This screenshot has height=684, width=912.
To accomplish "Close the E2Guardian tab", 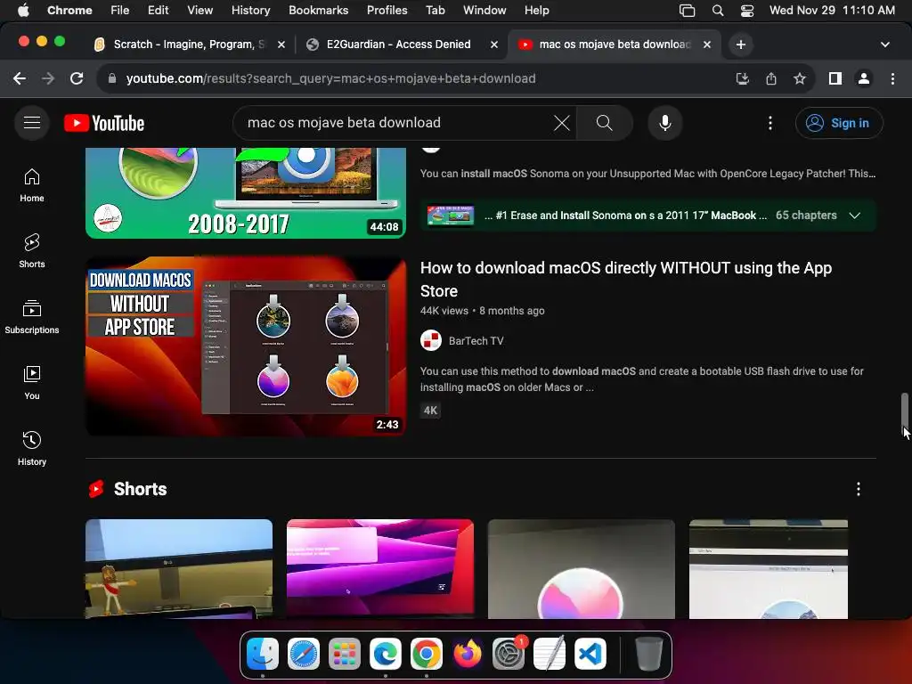I will point(493,45).
